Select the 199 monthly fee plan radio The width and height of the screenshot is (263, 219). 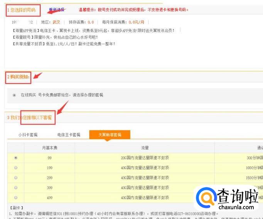click(x=16, y=168)
